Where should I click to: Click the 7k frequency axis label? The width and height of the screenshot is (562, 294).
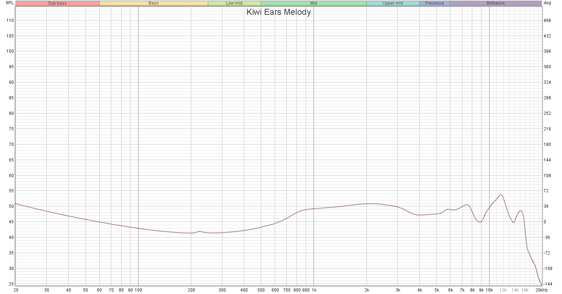coord(462,290)
